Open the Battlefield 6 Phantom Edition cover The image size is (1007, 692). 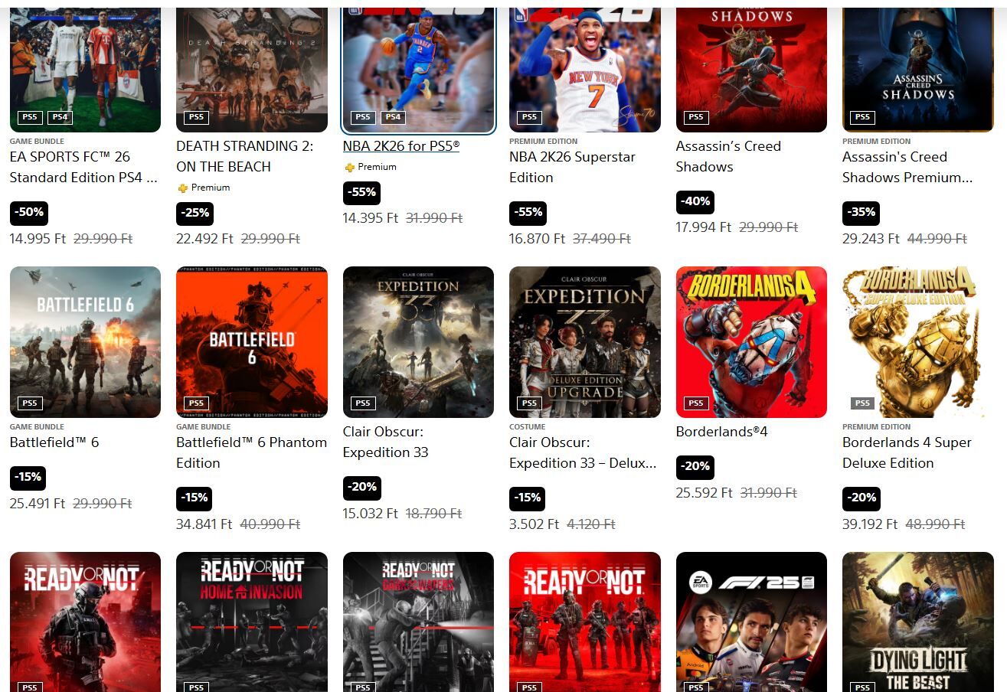[x=252, y=341]
